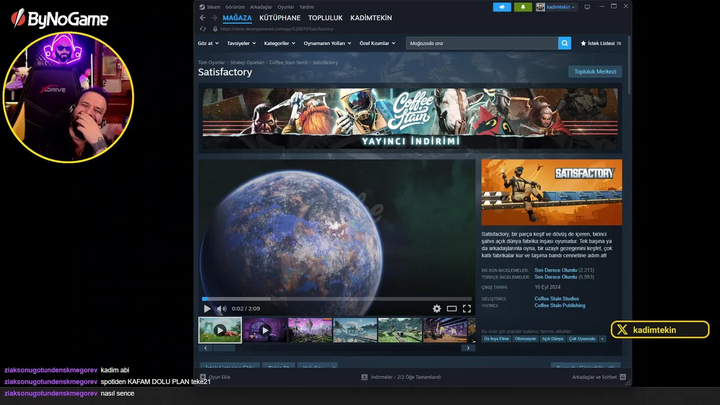Screen dimensions: 720x405
Task: Click the Topluluk Merkezi button
Action: pos(595,71)
